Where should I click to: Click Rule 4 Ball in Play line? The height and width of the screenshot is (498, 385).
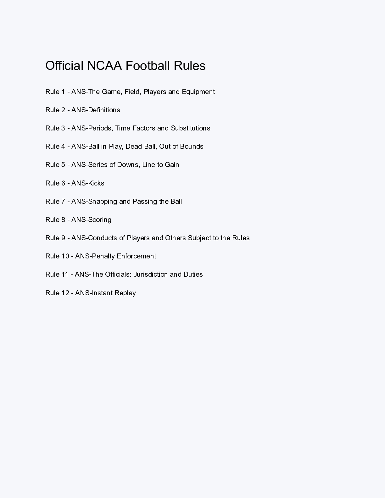click(124, 147)
